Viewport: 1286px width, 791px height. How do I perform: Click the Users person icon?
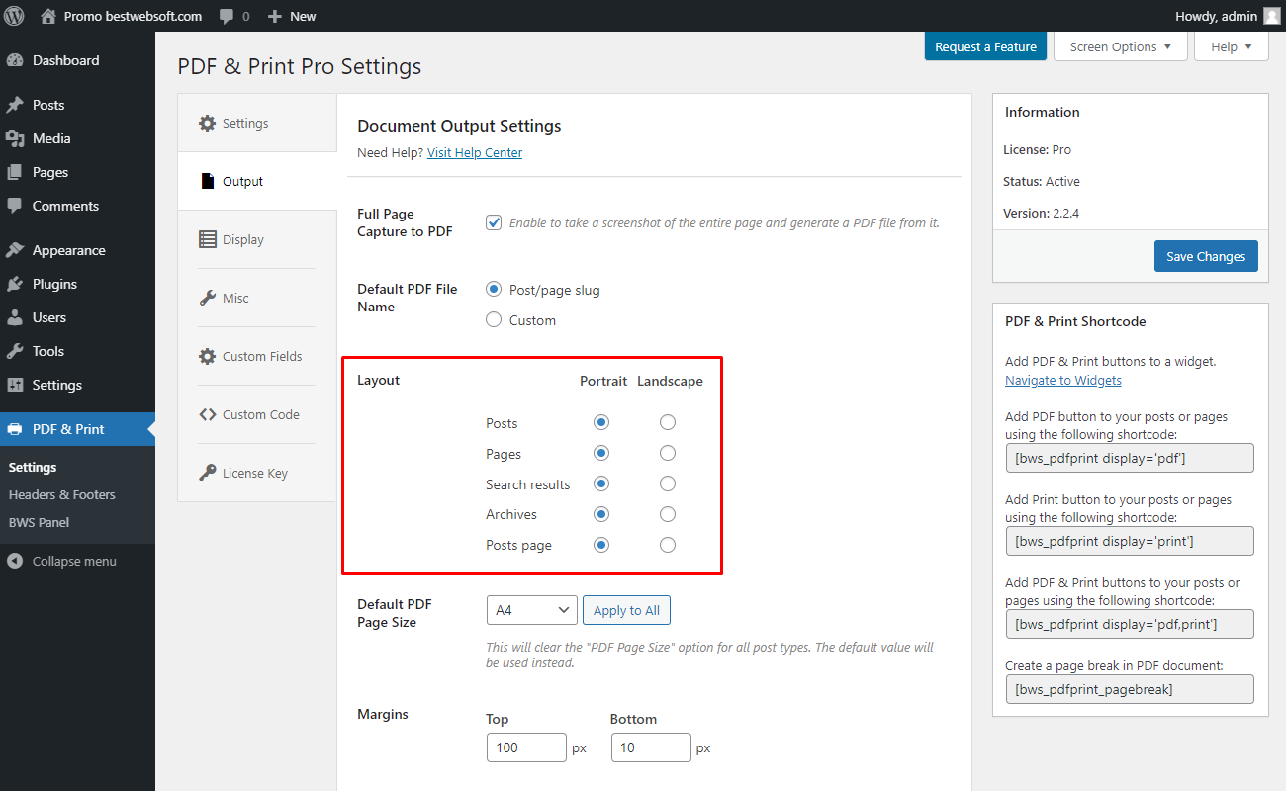(x=15, y=317)
